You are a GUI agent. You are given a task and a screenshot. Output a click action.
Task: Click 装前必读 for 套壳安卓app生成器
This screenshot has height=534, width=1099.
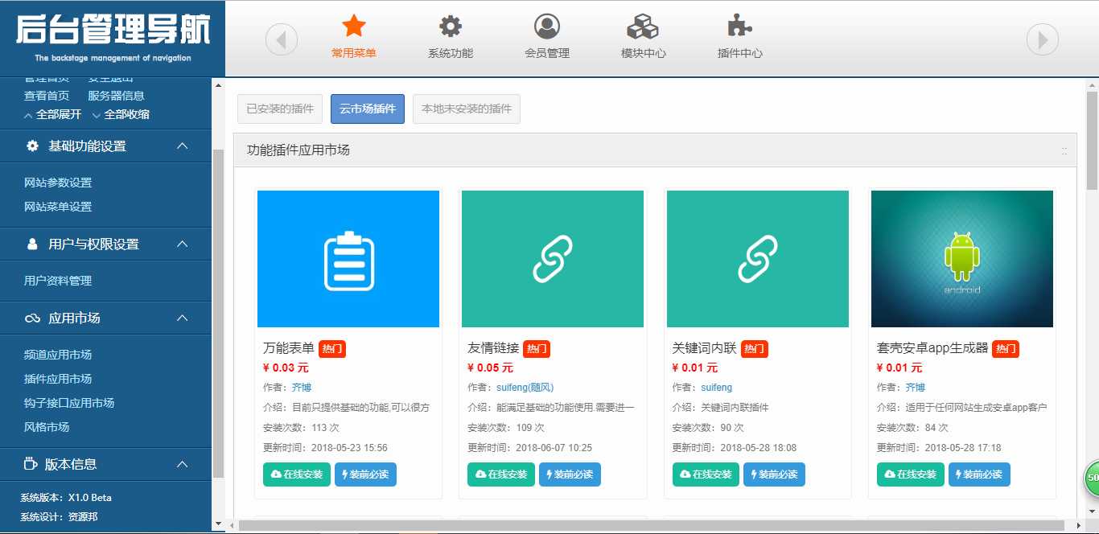[x=979, y=474]
